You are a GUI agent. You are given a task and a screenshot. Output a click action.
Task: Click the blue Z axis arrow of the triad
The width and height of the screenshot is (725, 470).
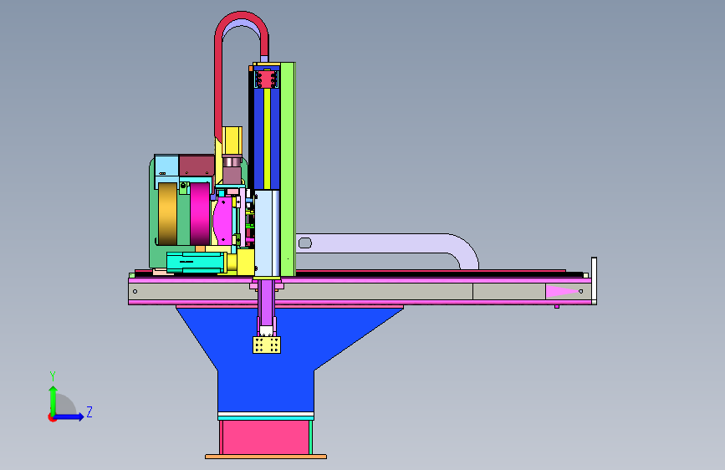[x=69, y=416]
